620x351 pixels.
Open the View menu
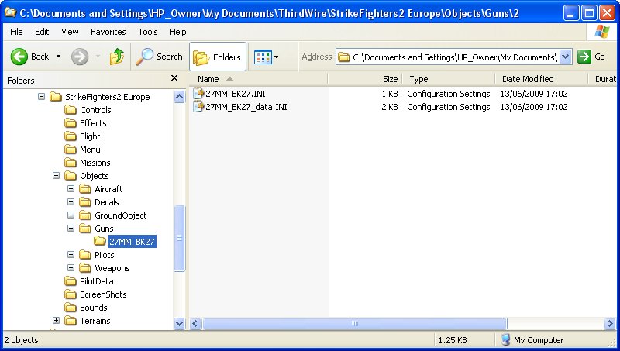[70, 32]
